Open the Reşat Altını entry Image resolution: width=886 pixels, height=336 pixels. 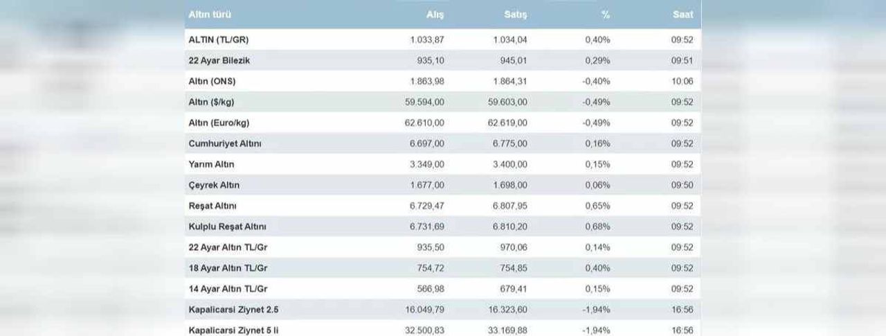click(x=214, y=206)
